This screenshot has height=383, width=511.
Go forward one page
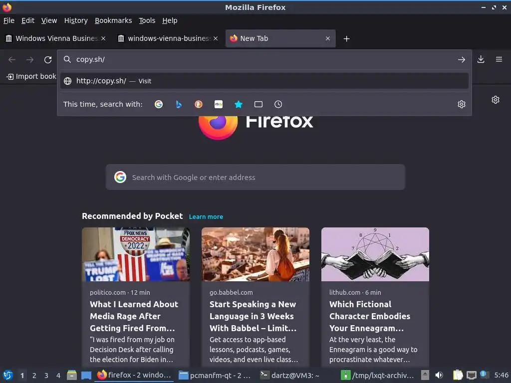point(30,60)
